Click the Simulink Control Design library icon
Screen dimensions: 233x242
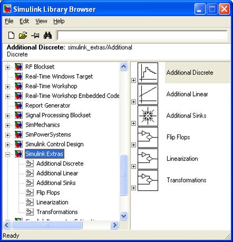(18, 144)
